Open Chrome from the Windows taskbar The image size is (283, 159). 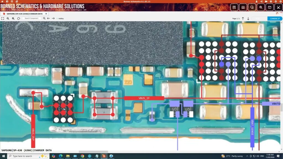click(82, 156)
